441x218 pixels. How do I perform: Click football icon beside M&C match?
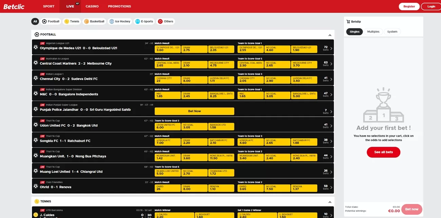(x=36, y=93)
